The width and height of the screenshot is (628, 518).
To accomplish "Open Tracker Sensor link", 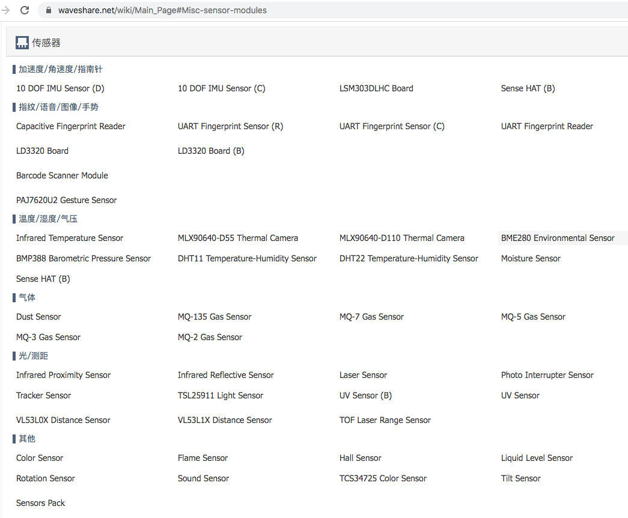I will click(43, 396).
